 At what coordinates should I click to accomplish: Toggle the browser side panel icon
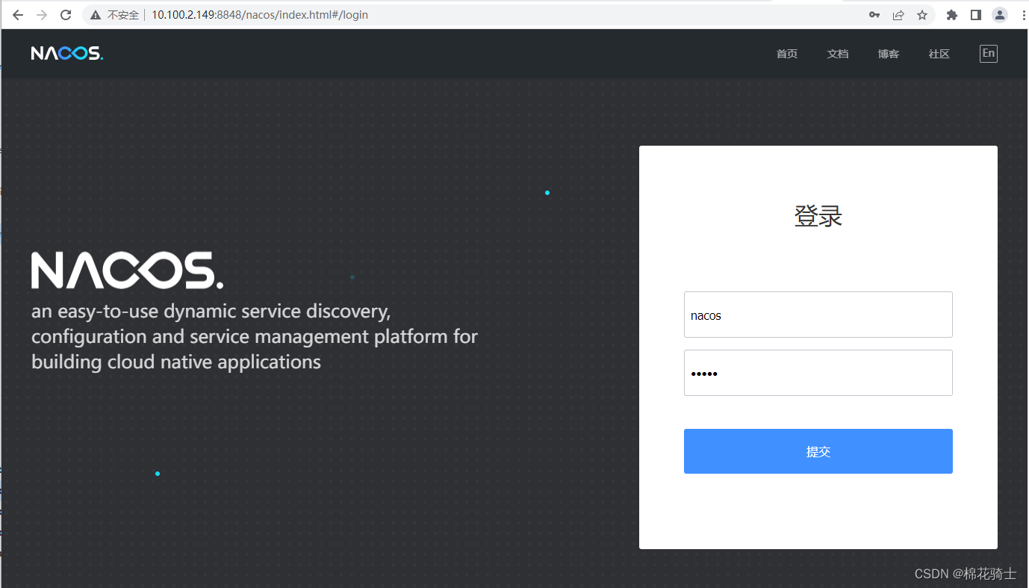(975, 15)
